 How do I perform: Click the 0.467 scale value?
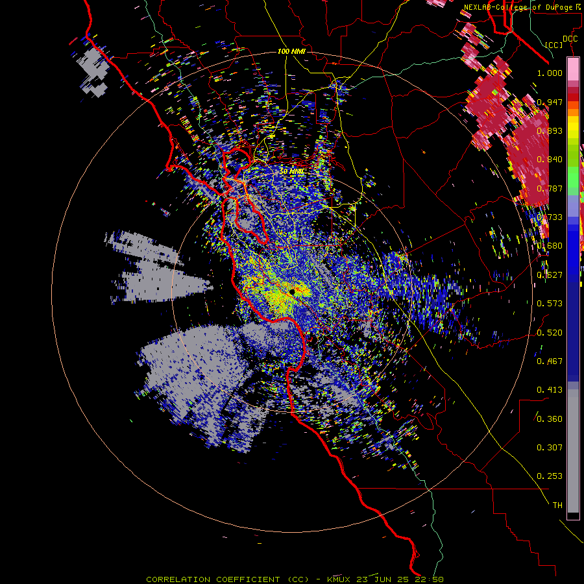point(550,361)
